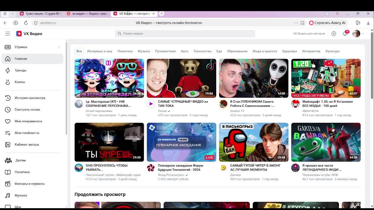Open Тренды with the lightning icon

(8, 70)
